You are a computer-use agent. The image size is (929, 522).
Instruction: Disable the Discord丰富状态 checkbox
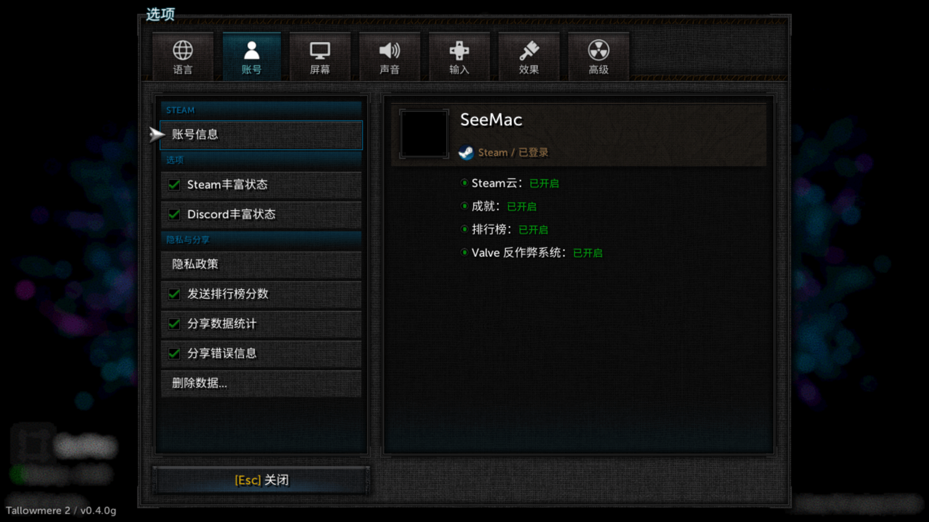pos(174,214)
